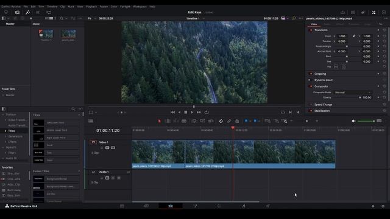Click the Stop playback button
The width and height of the screenshot is (390, 219).
[185, 112]
